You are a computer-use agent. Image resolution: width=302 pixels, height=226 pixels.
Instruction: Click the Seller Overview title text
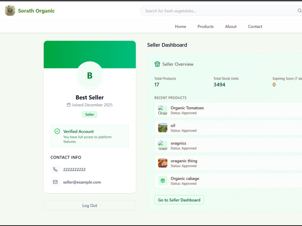coord(178,64)
